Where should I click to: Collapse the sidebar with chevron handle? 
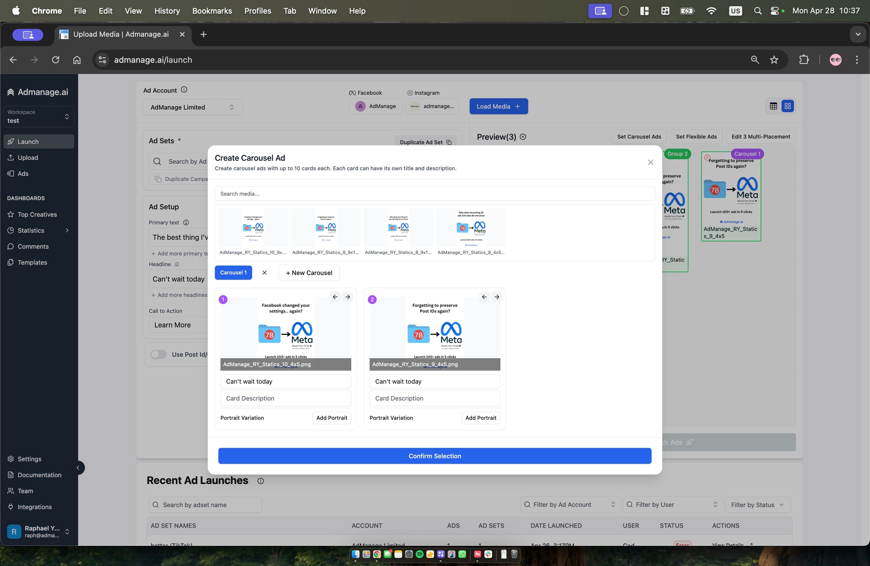(x=78, y=468)
